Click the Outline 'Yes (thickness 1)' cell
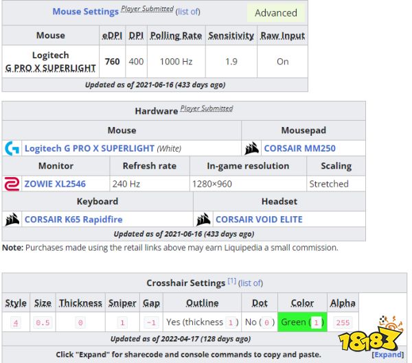 203,322
